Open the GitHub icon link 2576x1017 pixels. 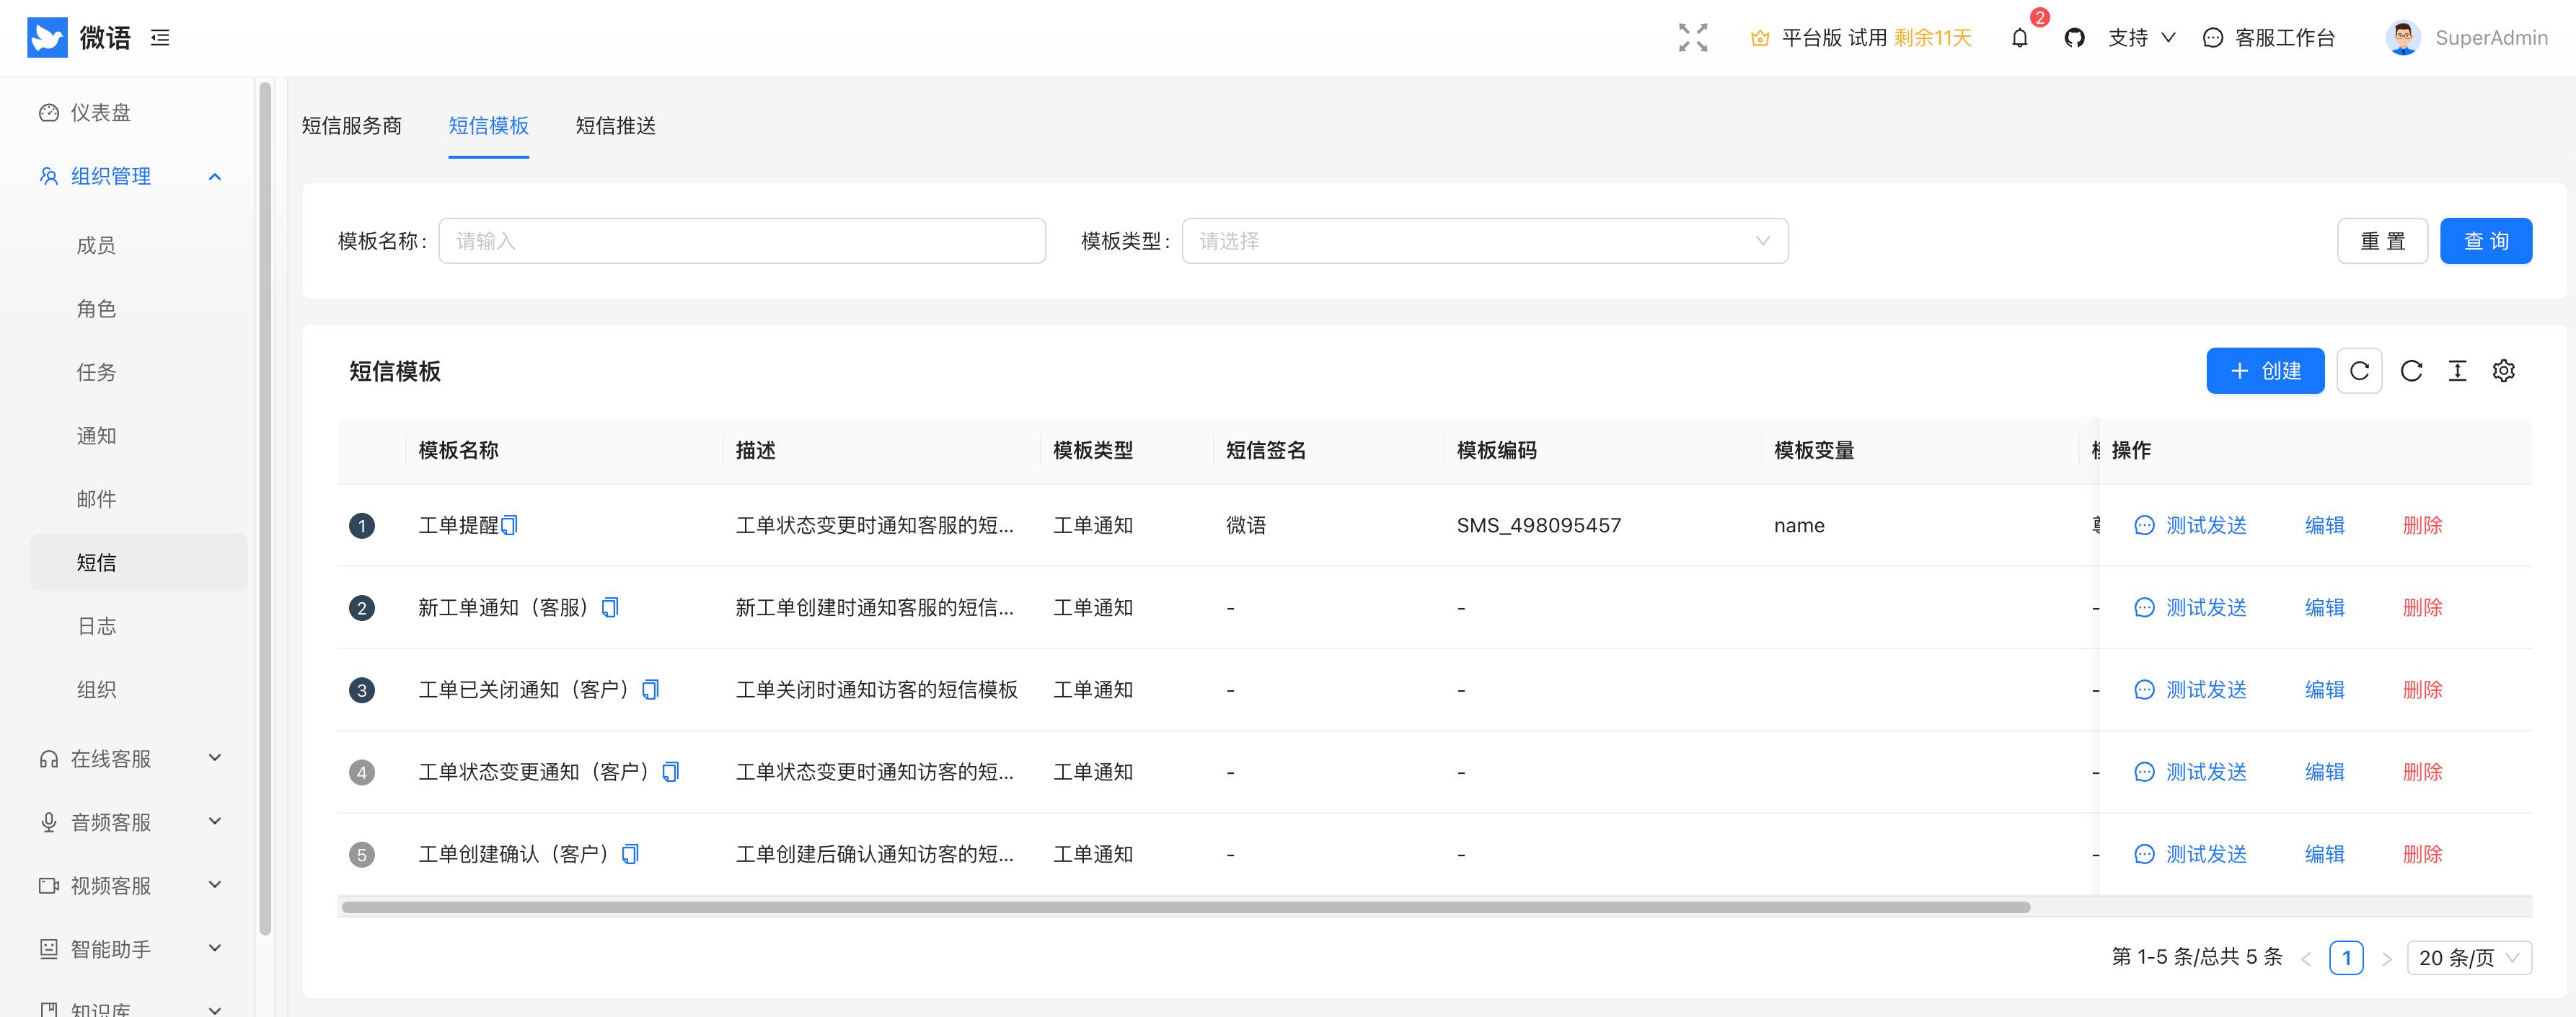[2074, 38]
